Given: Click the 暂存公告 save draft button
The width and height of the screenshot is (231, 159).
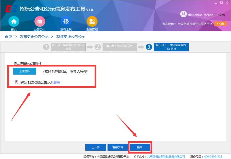Looking at the screenshot, I should [118, 147].
